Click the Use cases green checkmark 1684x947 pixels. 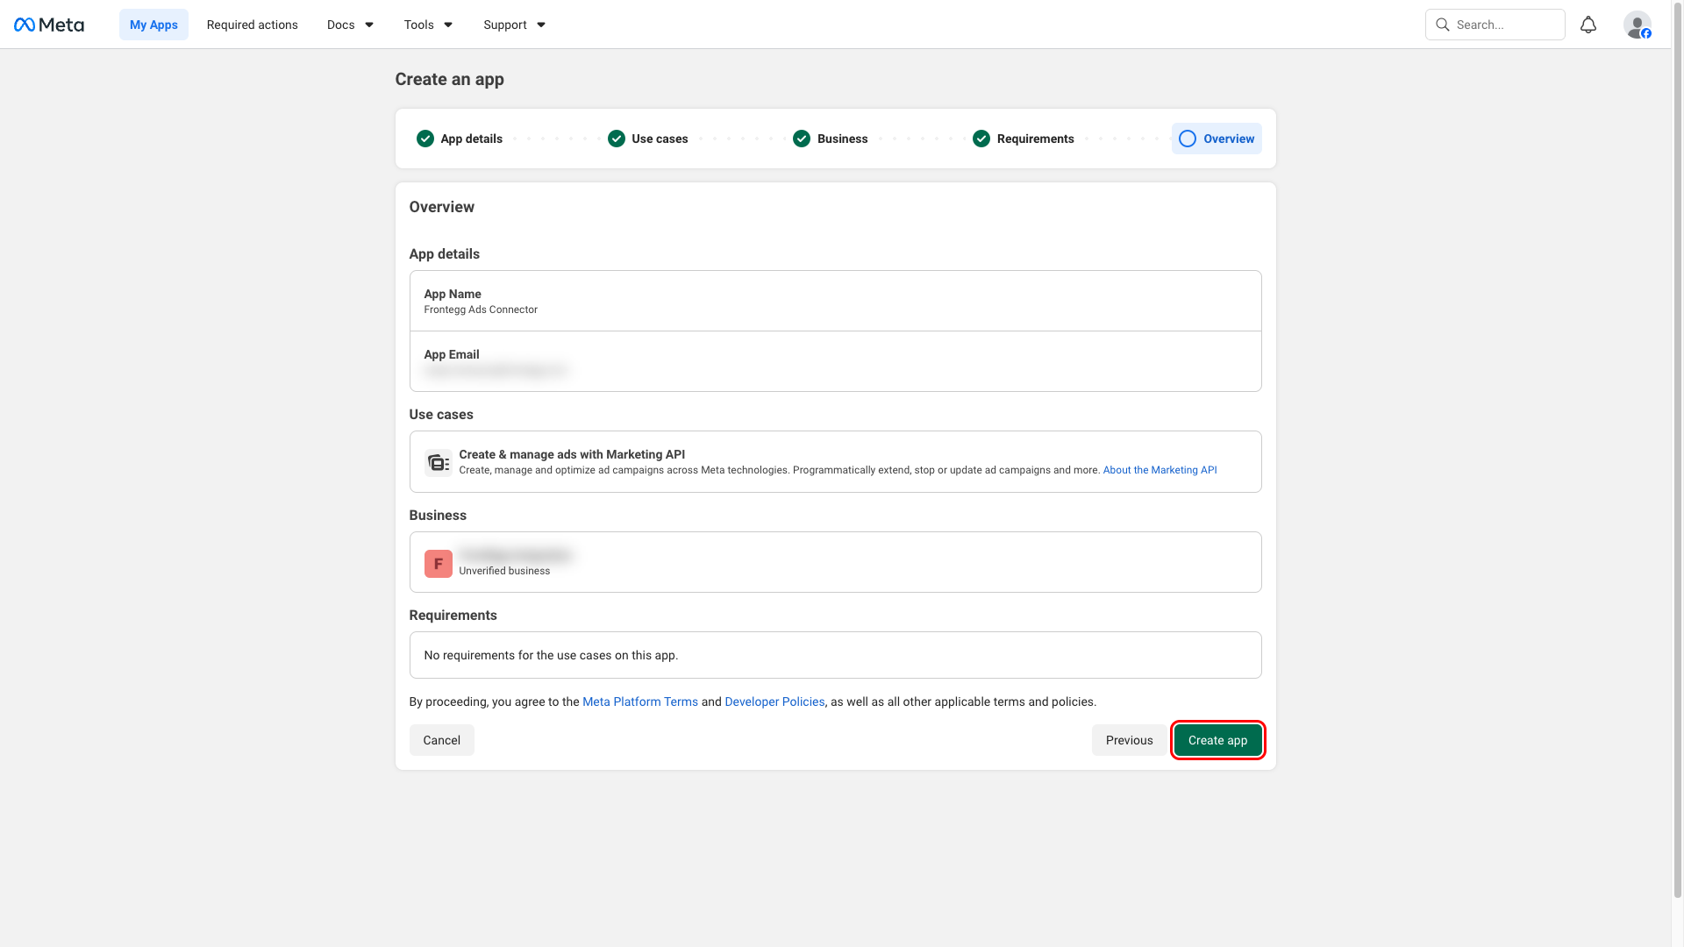617,139
